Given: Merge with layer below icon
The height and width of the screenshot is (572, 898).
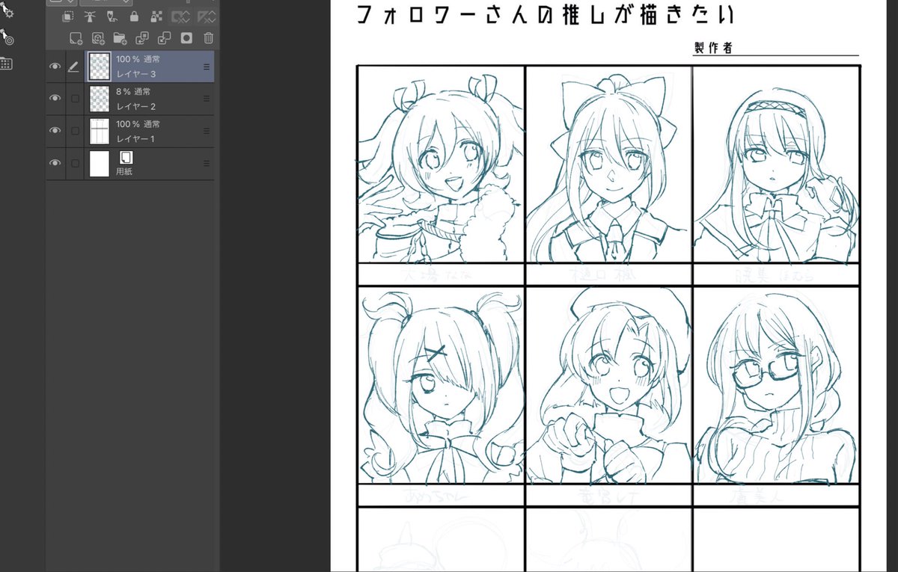Looking at the screenshot, I should 165,38.
